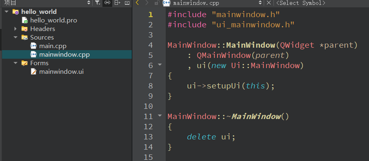
Task: Go forward with the right arrow
Action: (147, 3)
